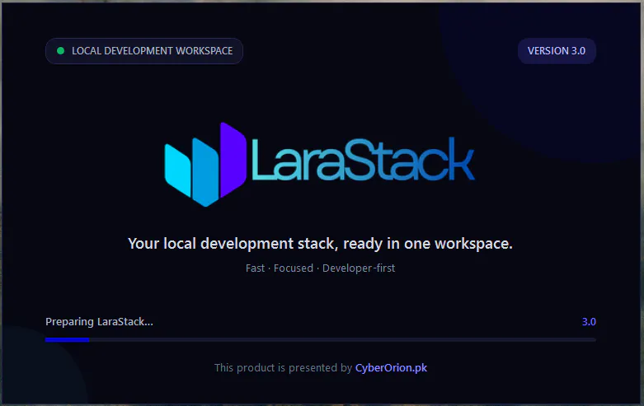Image resolution: width=644 pixels, height=406 pixels.
Task: Click the 'Preparing LaraStack...' status text
Action: point(99,321)
